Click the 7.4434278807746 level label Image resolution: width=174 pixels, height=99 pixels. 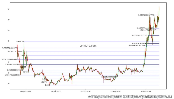click(146, 15)
